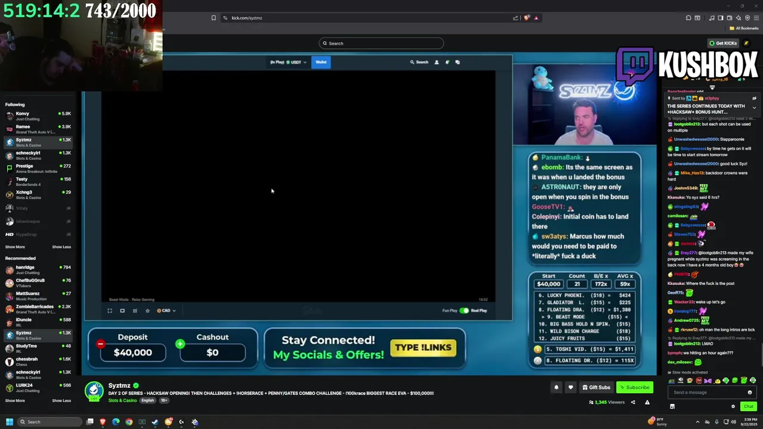Click Windows taskbar Search box
Image resolution: width=763 pixels, height=429 pixels.
(x=49, y=422)
